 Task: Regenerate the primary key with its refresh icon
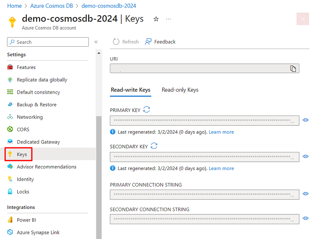click(x=146, y=110)
